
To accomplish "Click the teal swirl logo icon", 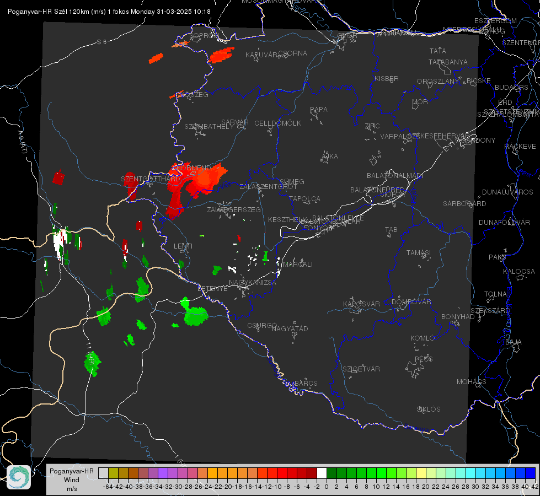I will (19, 477).
